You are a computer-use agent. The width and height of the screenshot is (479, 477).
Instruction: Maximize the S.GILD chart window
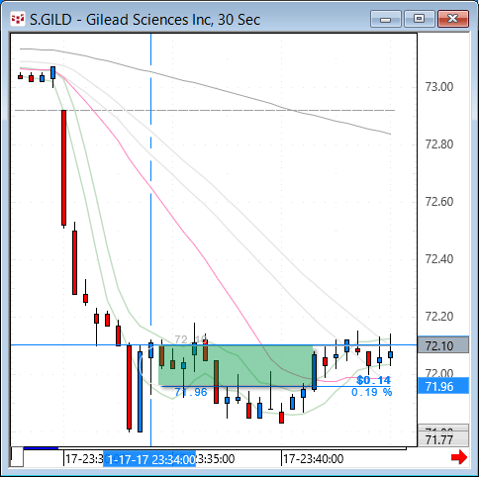pos(420,19)
